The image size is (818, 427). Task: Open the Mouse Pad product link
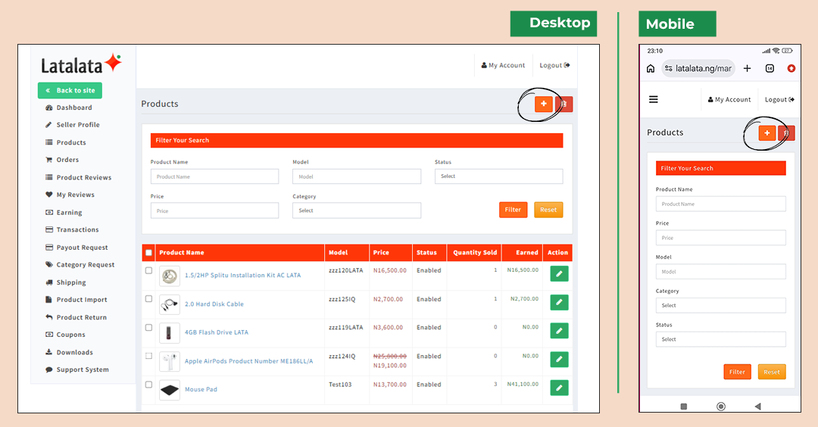201,389
